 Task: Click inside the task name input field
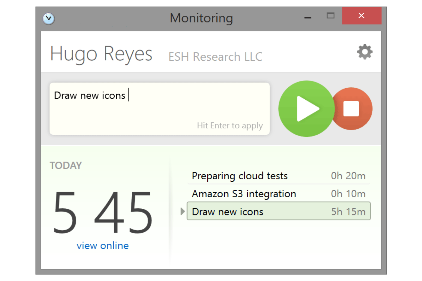pos(160,108)
